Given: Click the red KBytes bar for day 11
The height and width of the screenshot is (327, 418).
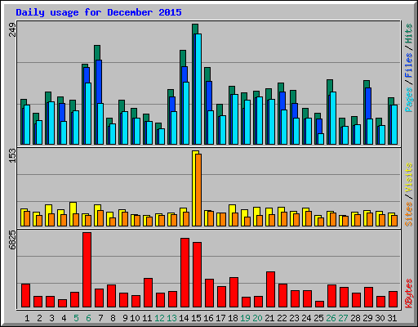Looking at the screenshot, I should pyautogui.click(x=148, y=293).
